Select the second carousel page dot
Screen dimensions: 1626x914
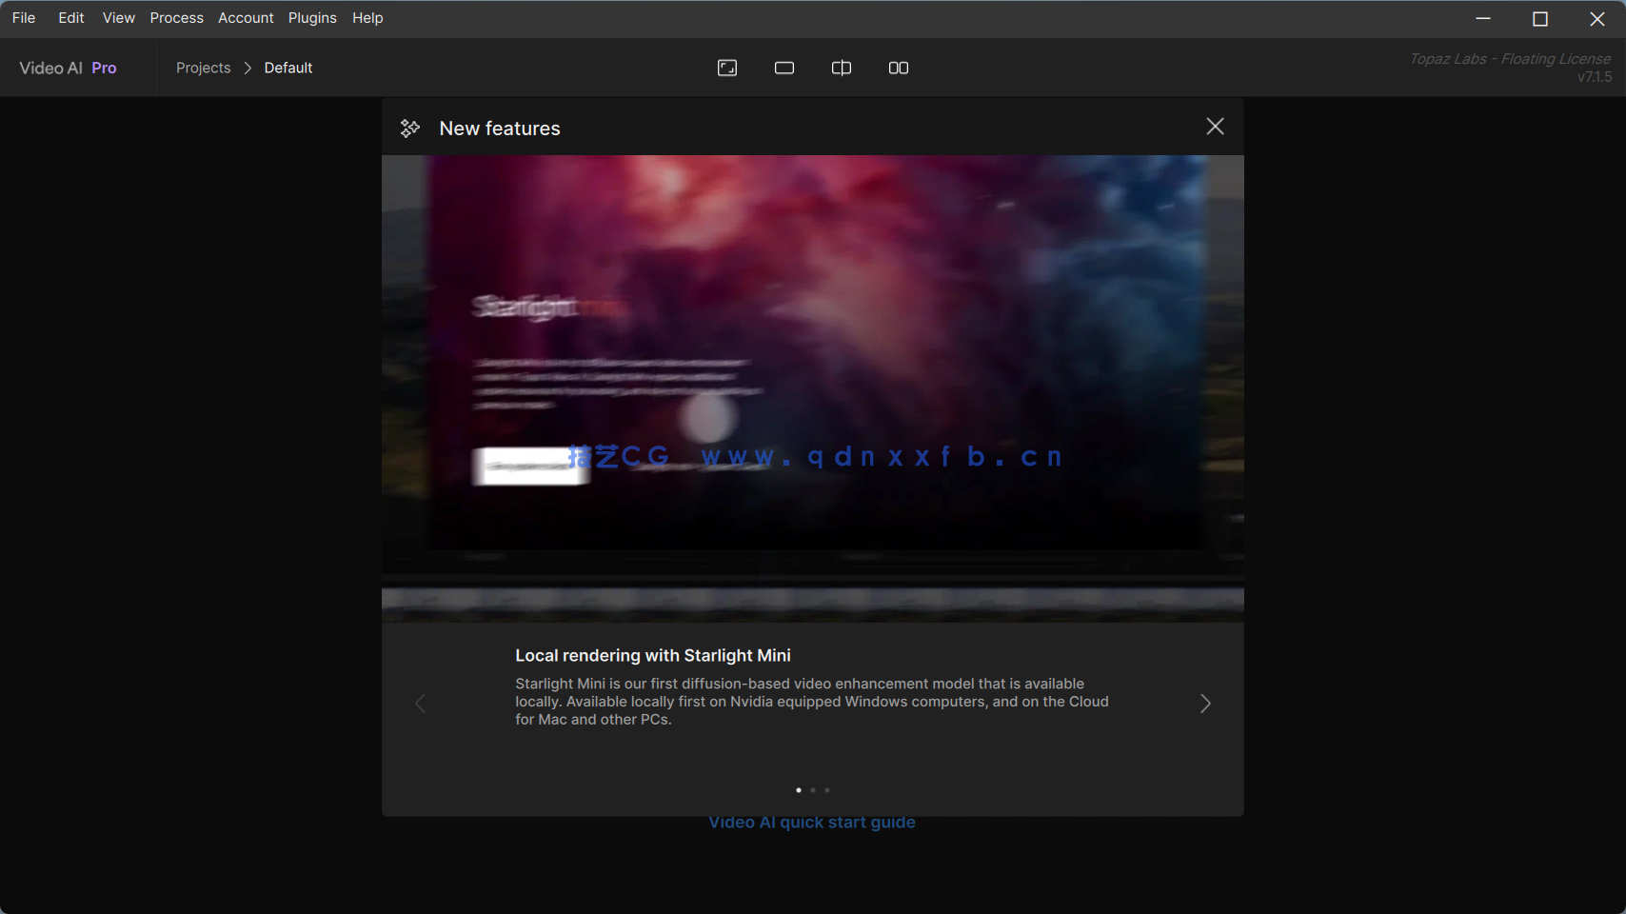813,790
